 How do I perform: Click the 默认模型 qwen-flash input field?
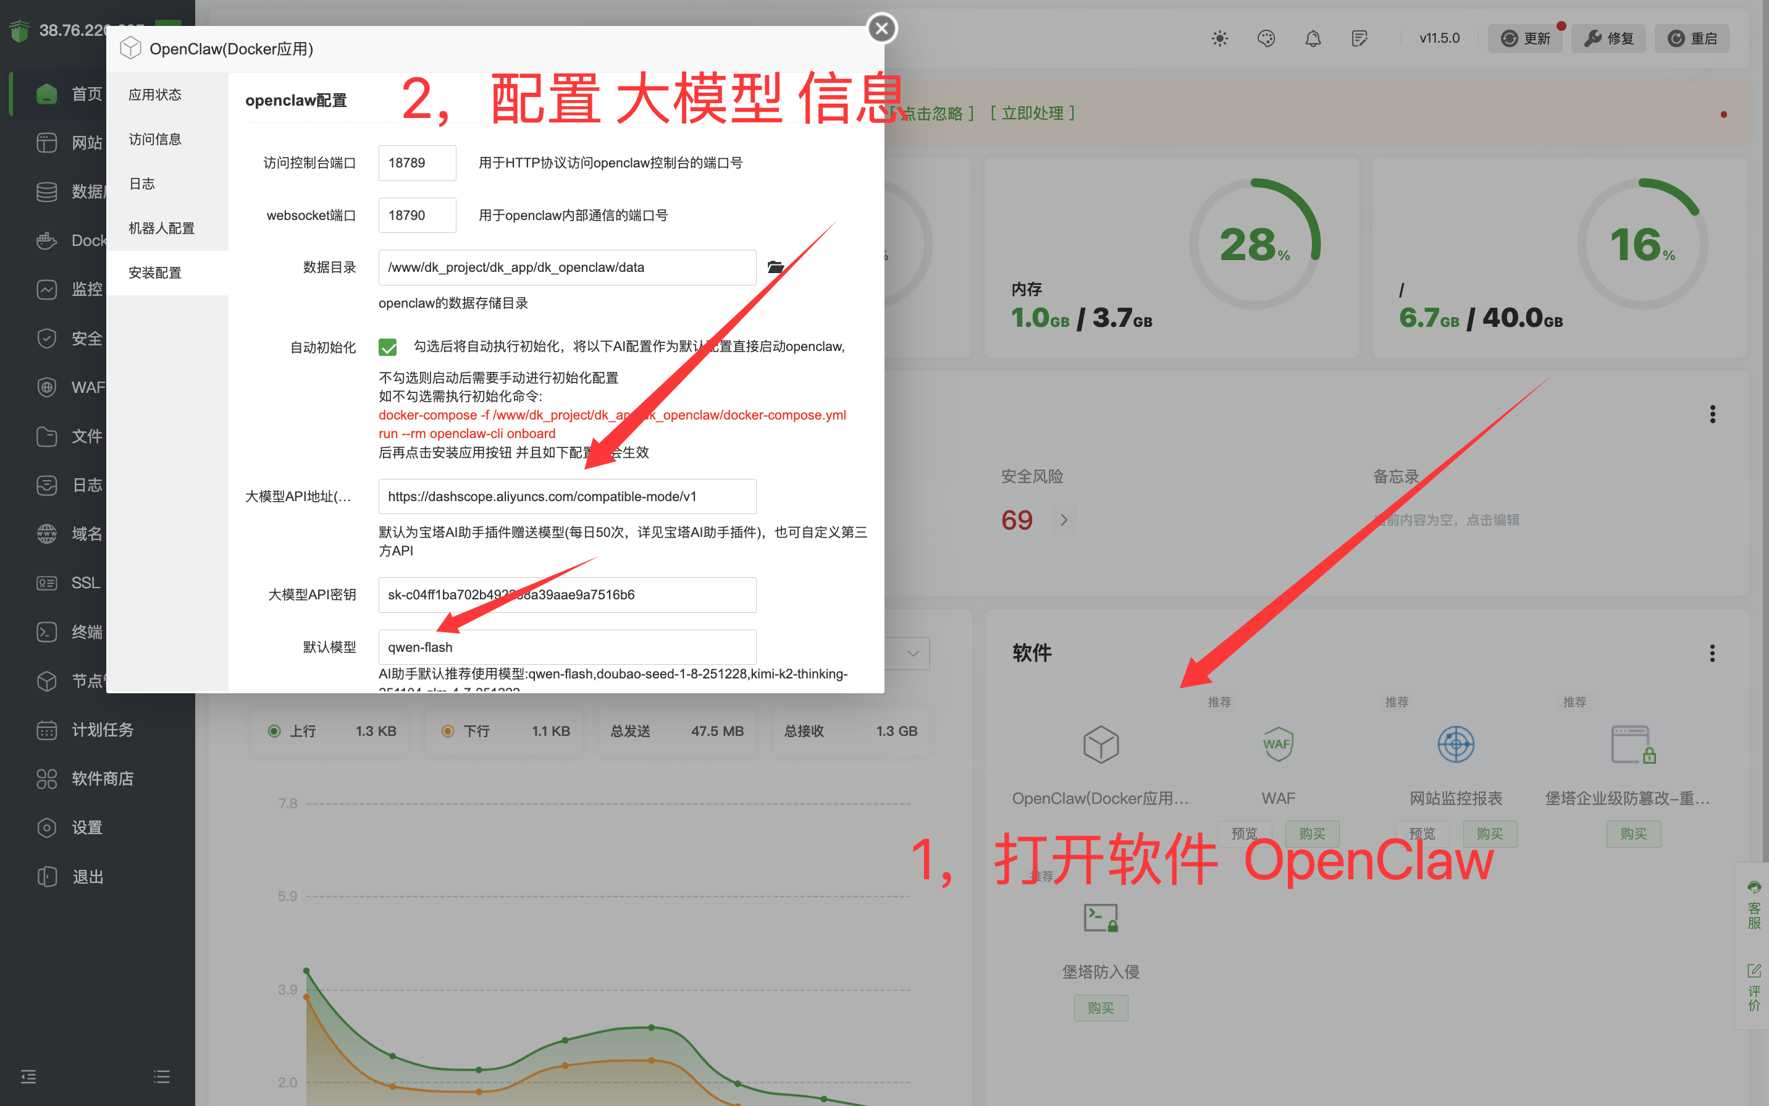tap(566, 647)
